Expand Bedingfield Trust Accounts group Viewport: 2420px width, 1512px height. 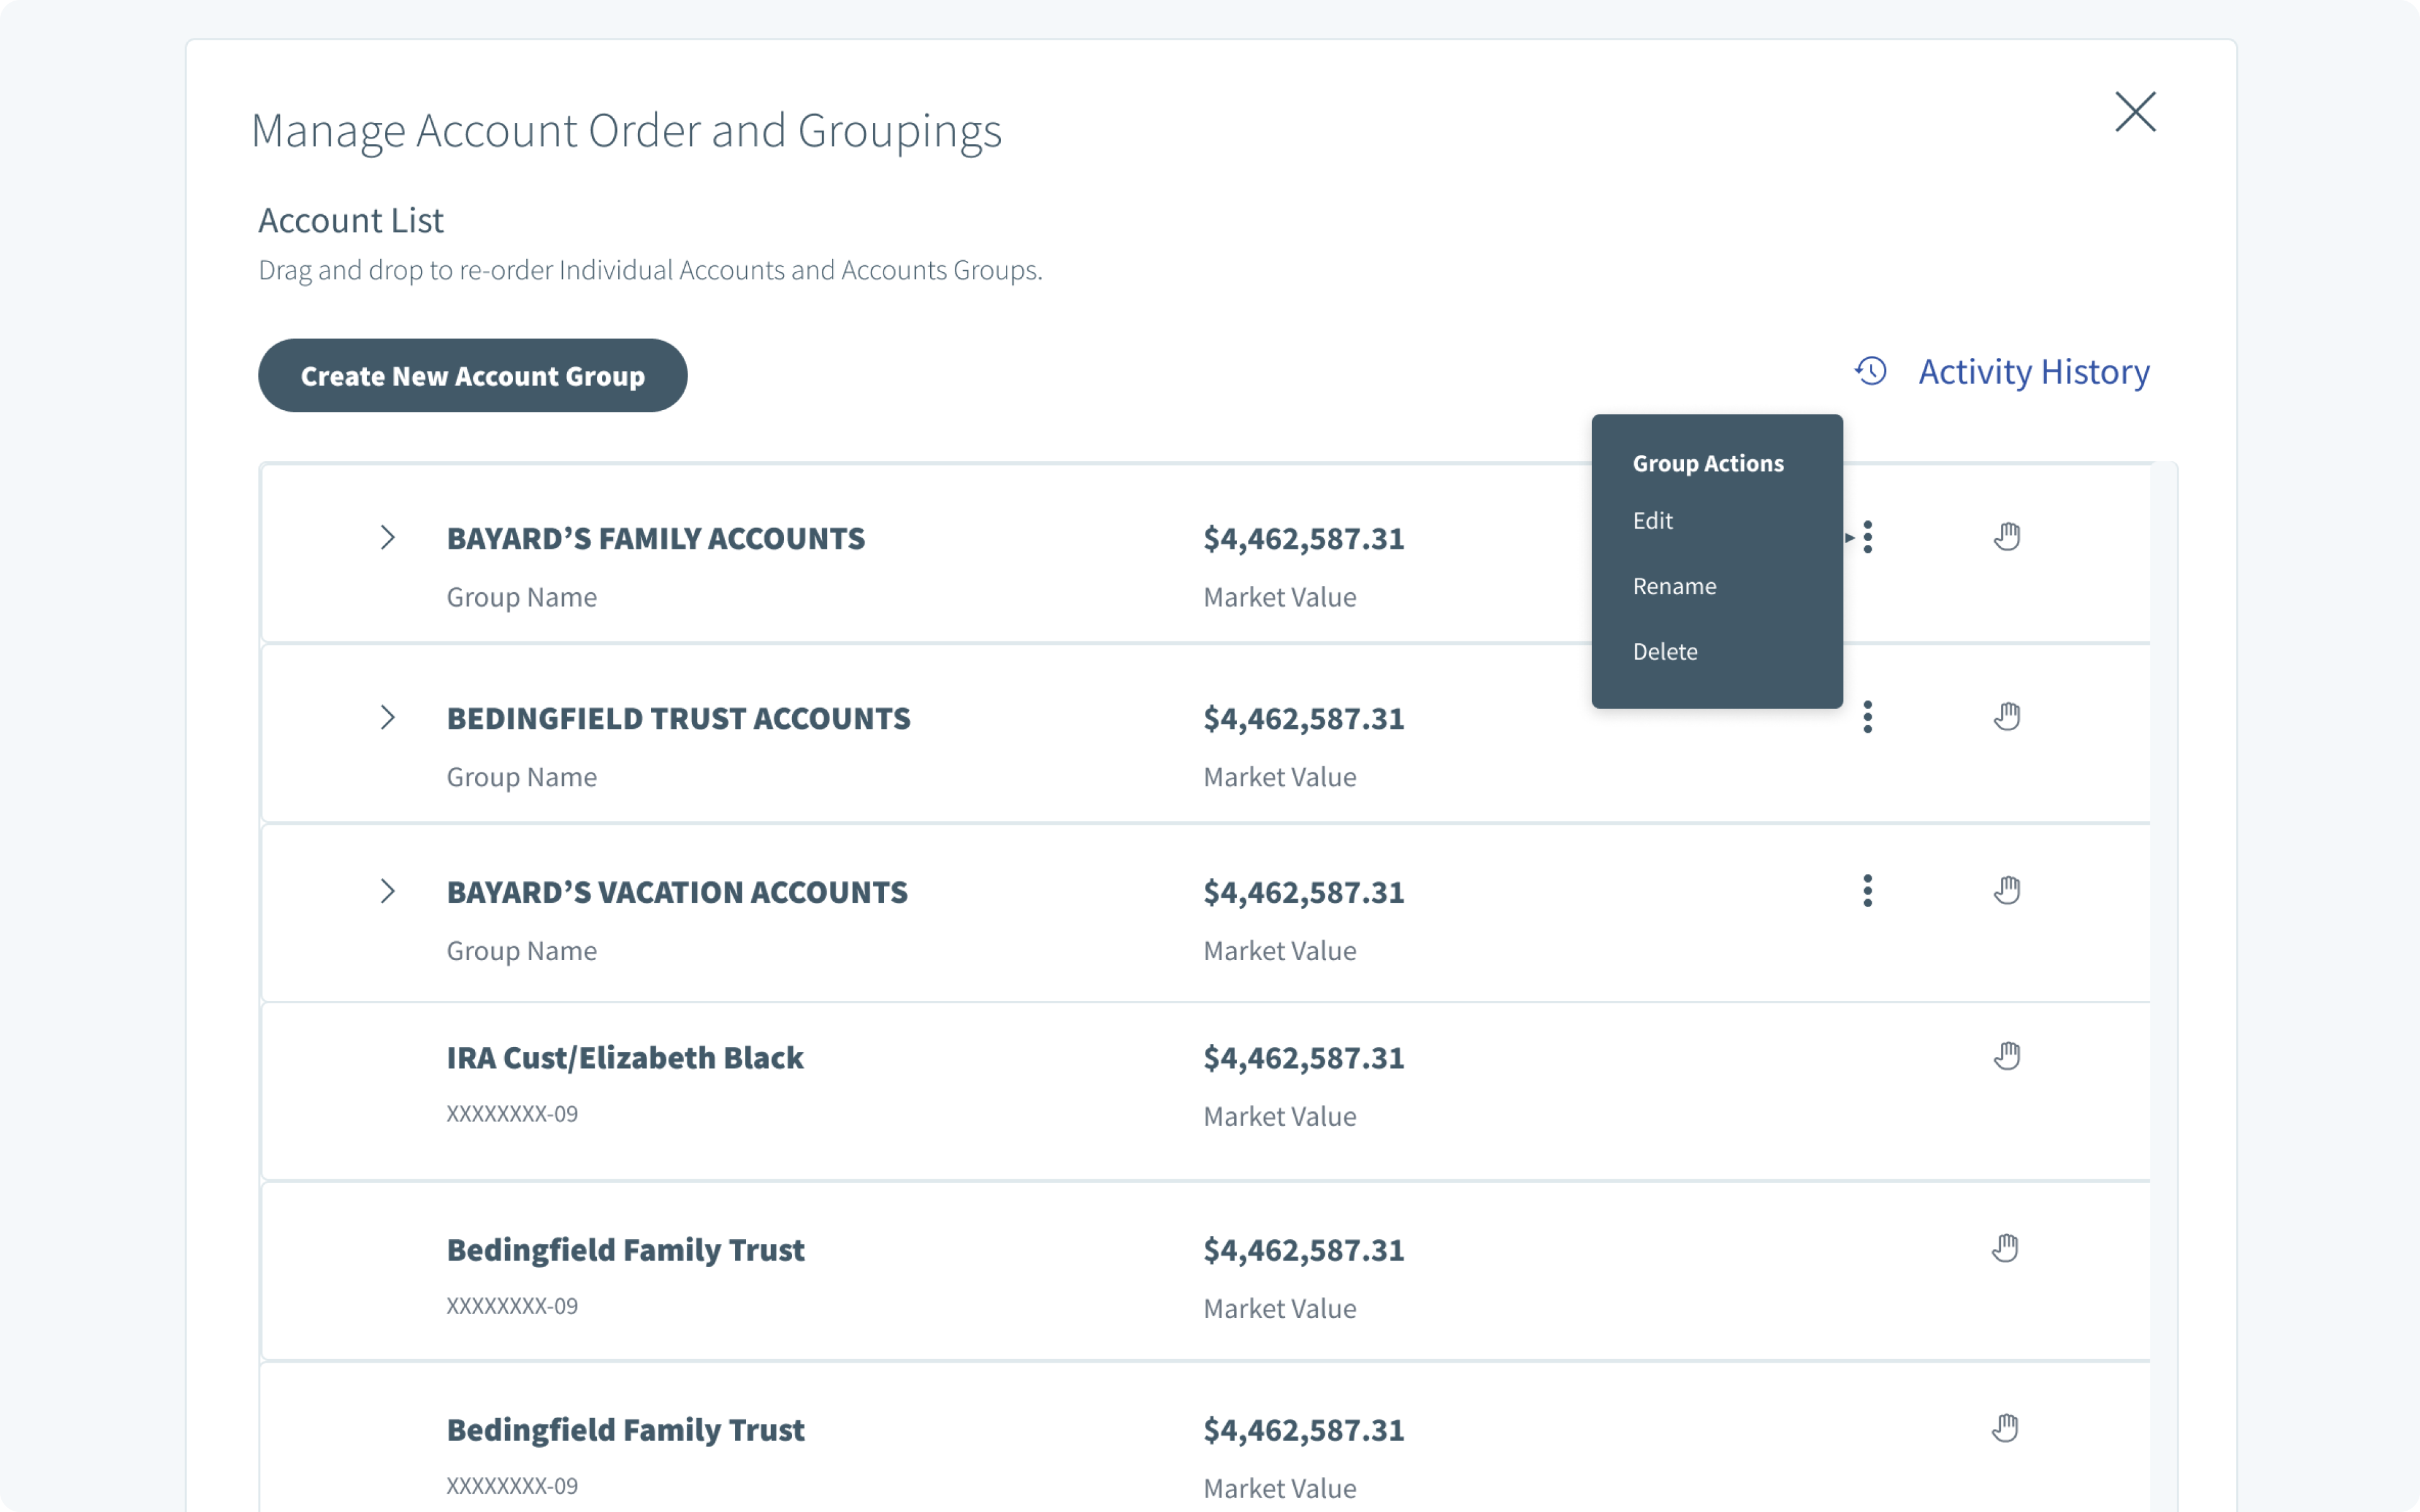click(388, 718)
